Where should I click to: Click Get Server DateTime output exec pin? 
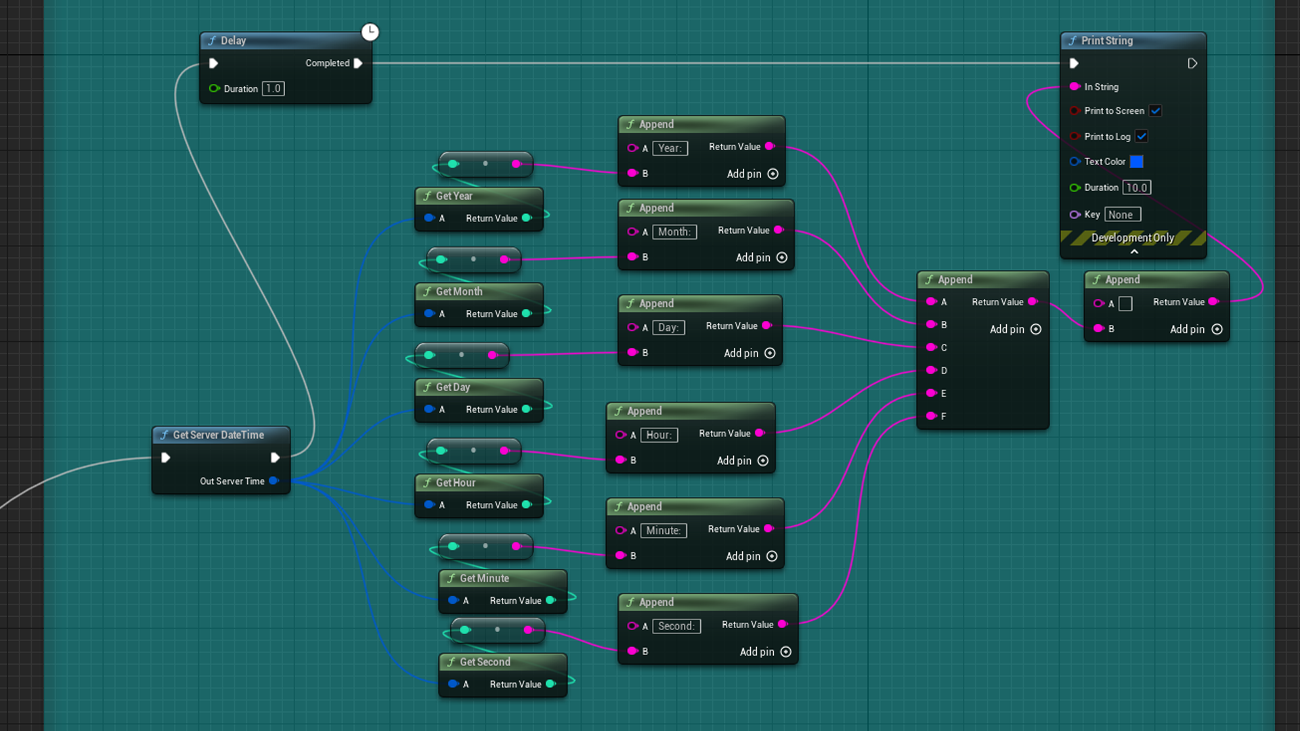click(x=275, y=458)
